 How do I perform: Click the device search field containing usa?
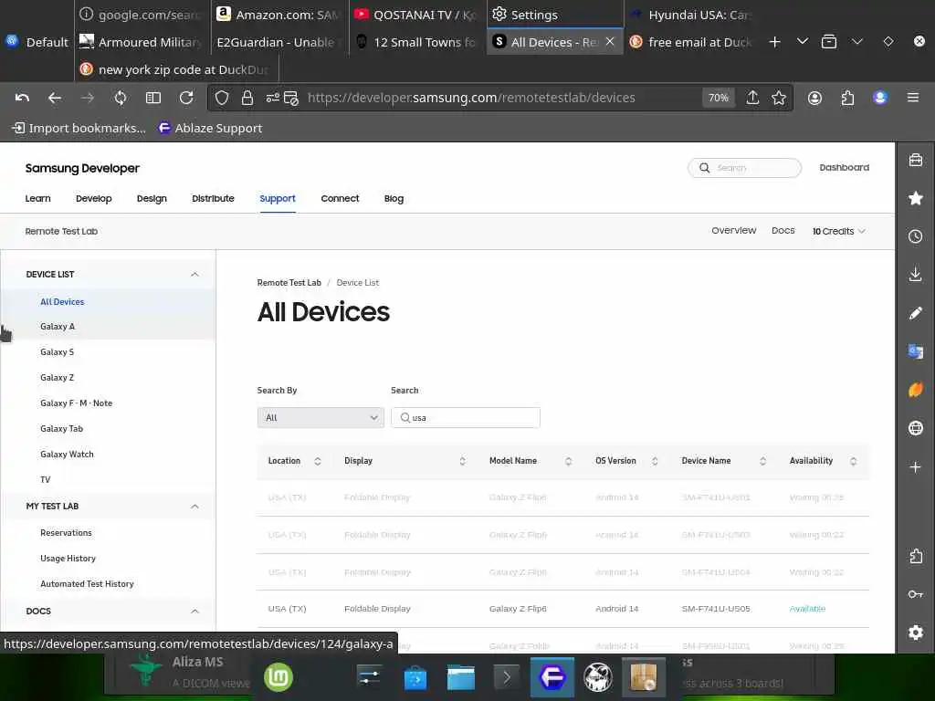click(x=466, y=418)
